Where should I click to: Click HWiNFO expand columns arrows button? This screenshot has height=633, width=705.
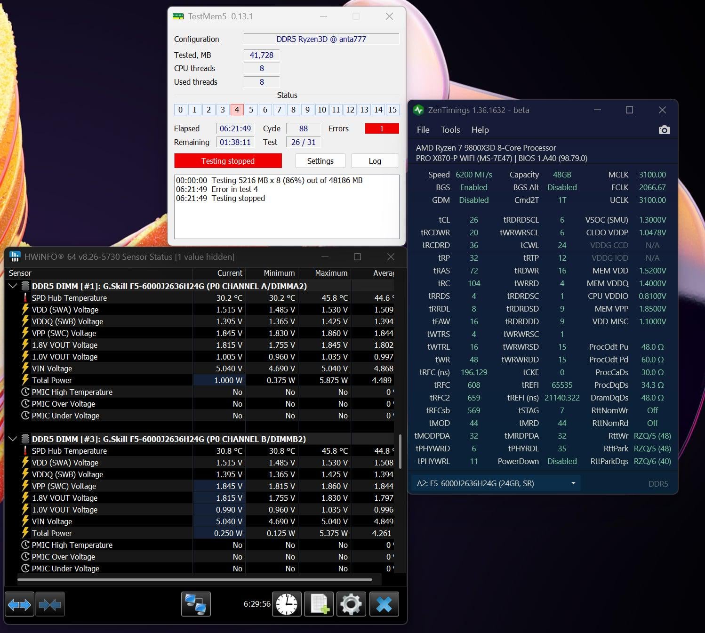click(x=19, y=604)
